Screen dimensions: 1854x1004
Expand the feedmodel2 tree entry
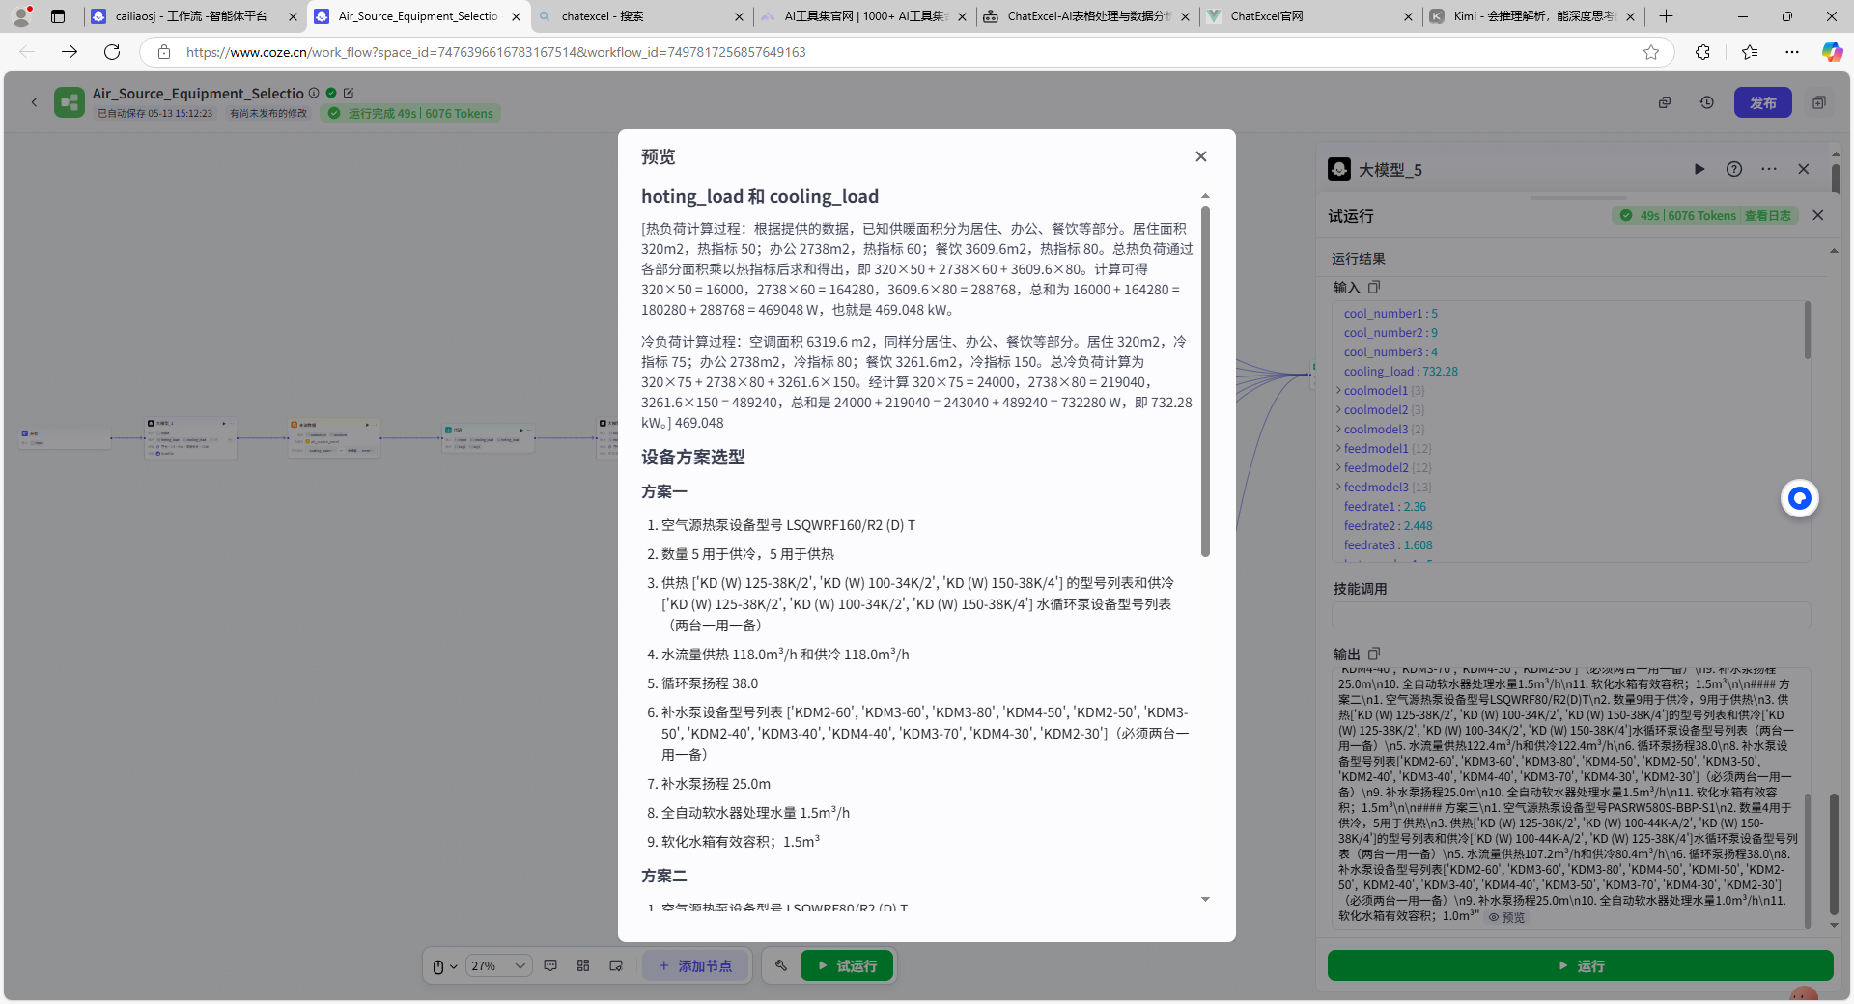coord(1338,468)
